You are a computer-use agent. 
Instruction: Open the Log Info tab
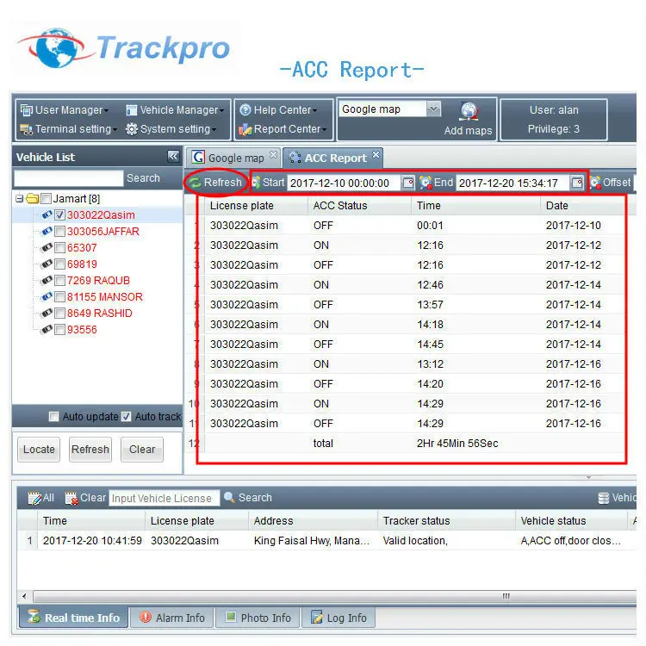[x=339, y=618]
